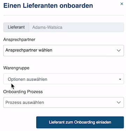Image resolution: width=126 pixels, height=131 pixels.
Task: Focus the Warengruppe multi-select box
Action: (64, 79)
